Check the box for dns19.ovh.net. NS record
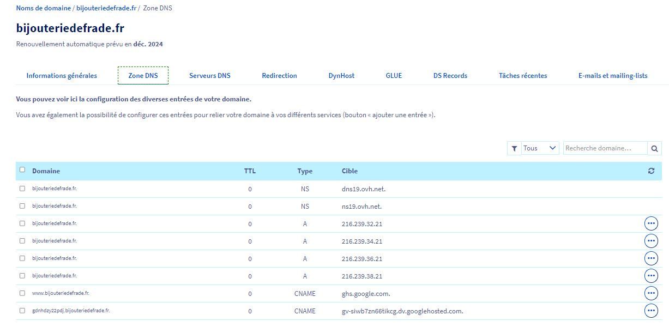 [x=22, y=189]
